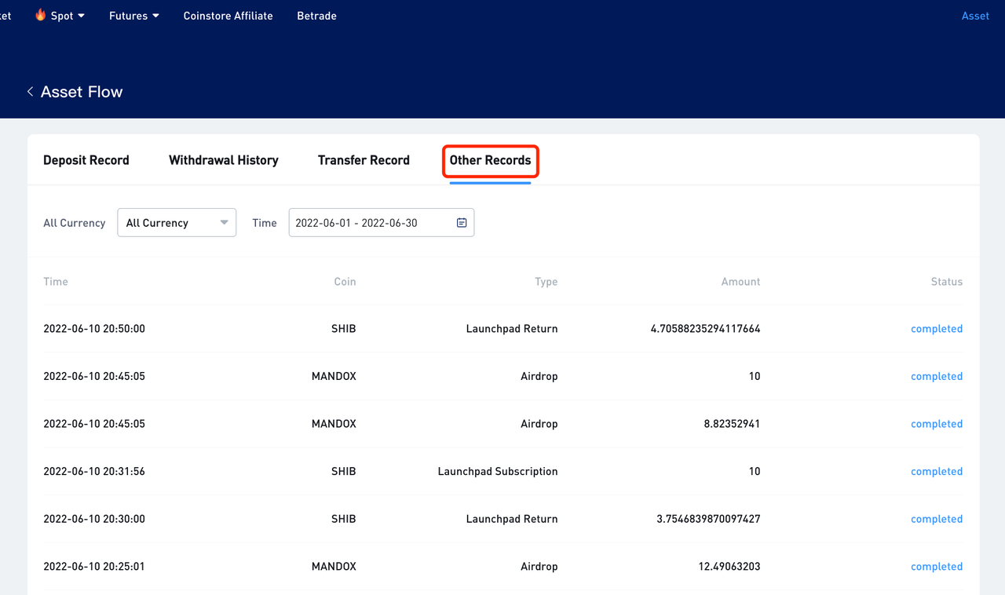Click the Time column header
Image resolution: width=1005 pixels, height=595 pixels.
coord(56,282)
